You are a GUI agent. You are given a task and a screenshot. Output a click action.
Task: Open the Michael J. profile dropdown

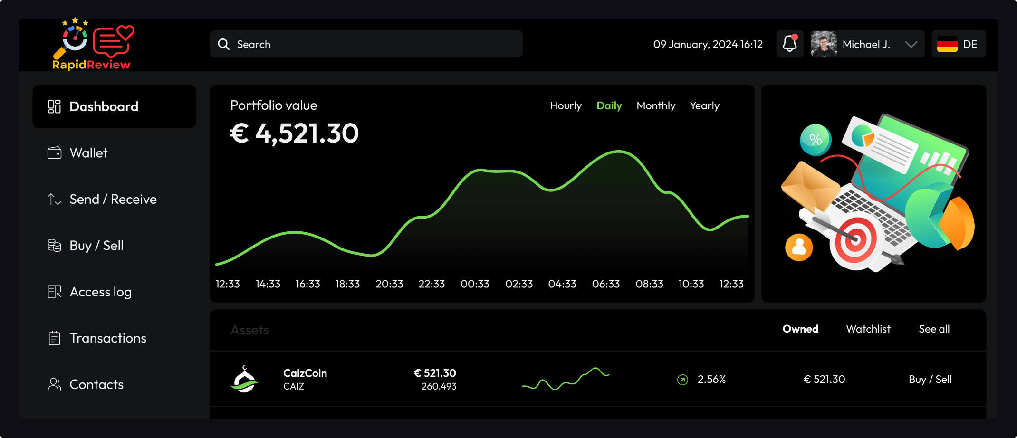click(911, 44)
